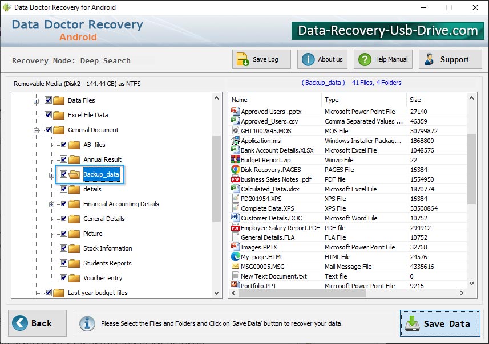Click file list scroll up arrow
Image resolution: width=489 pixels, height=344 pixels.
[471, 98]
